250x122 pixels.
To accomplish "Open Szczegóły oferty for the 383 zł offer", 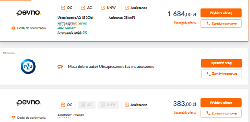I will click(185, 113).
